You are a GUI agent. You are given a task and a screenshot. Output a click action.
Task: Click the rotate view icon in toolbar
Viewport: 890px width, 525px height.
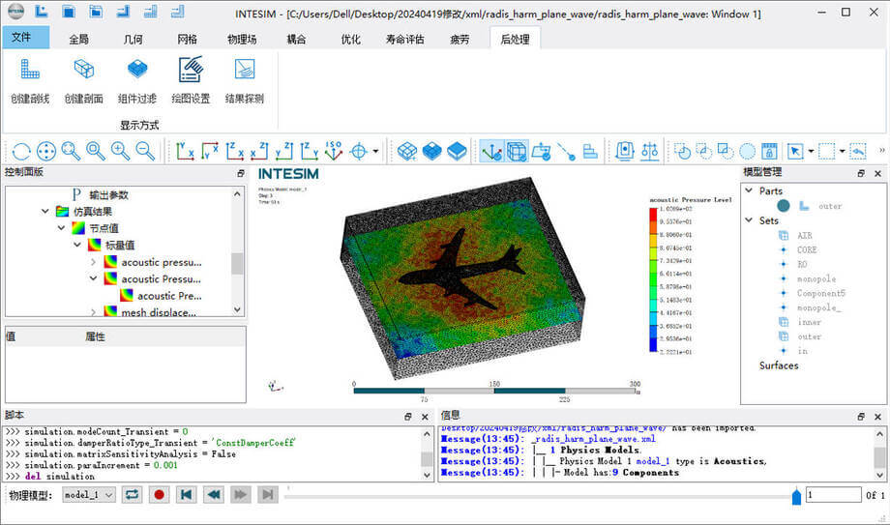pos(21,151)
